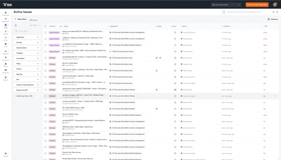Click the saved filters bookmark icon
281x160 pixels.
[16, 25]
